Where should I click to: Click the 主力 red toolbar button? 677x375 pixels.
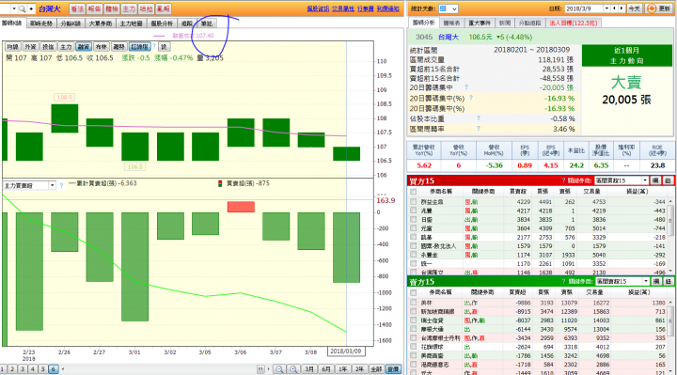(x=129, y=8)
